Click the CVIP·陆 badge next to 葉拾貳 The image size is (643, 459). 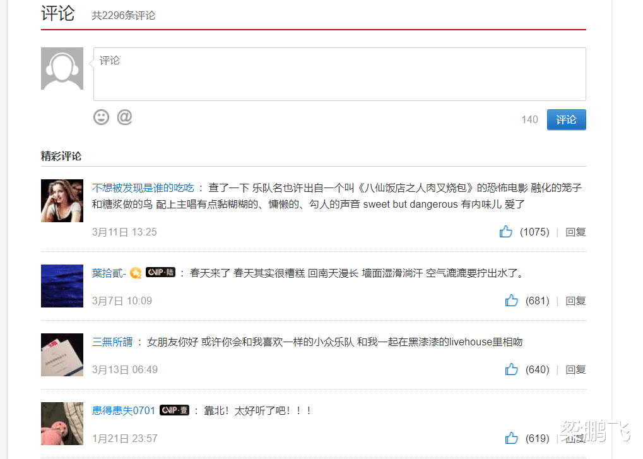pyautogui.click(x=160, y=272)
